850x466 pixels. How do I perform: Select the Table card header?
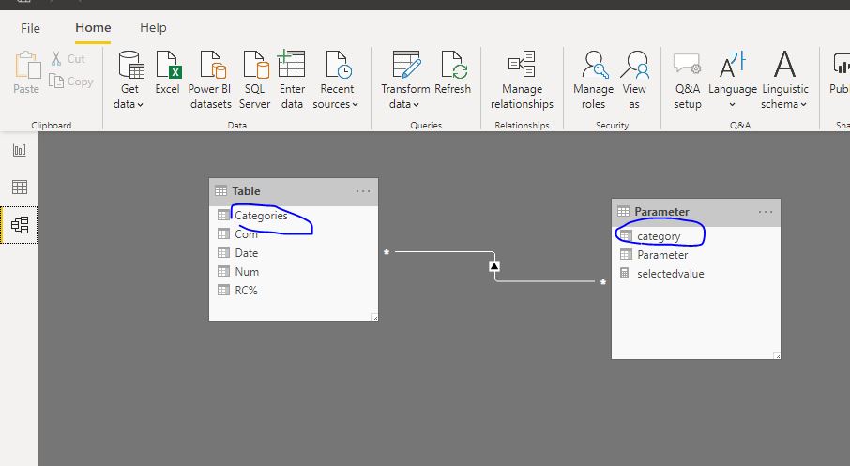[x=294, y=191]
